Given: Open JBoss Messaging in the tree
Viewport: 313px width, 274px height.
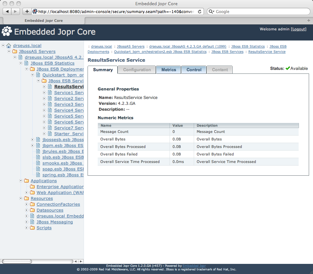Looking at the screenshot, I should tap(55, 222).
